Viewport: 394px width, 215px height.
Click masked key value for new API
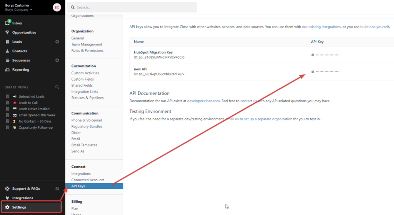(x=328, y=72)
